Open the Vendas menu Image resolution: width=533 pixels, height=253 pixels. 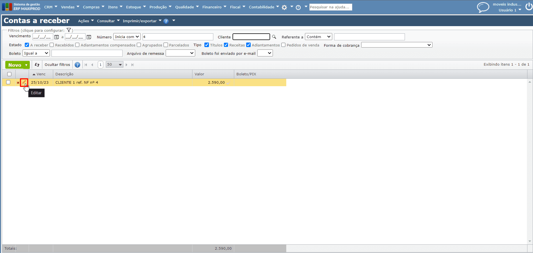pyautogui.click(x=70, y=7)
